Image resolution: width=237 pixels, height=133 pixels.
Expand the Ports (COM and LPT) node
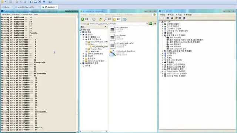pos(163,60)
